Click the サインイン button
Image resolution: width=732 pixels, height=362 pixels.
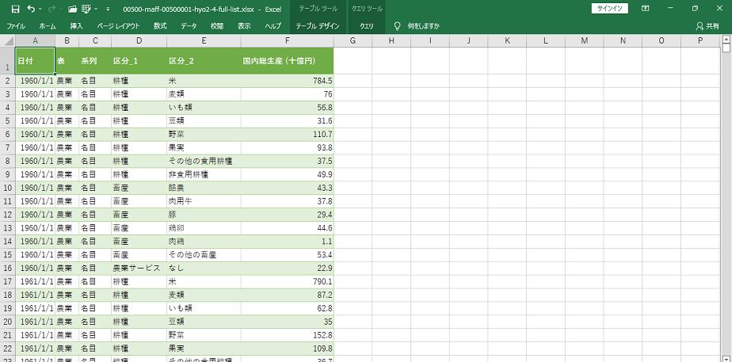pos(610,9)
